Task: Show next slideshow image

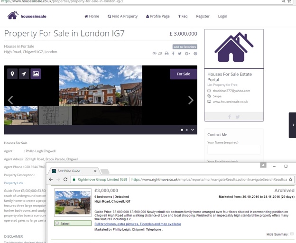Action: (x=191, y=100)
